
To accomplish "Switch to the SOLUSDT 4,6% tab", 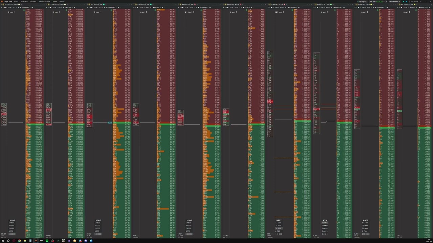I will [96, 4].
